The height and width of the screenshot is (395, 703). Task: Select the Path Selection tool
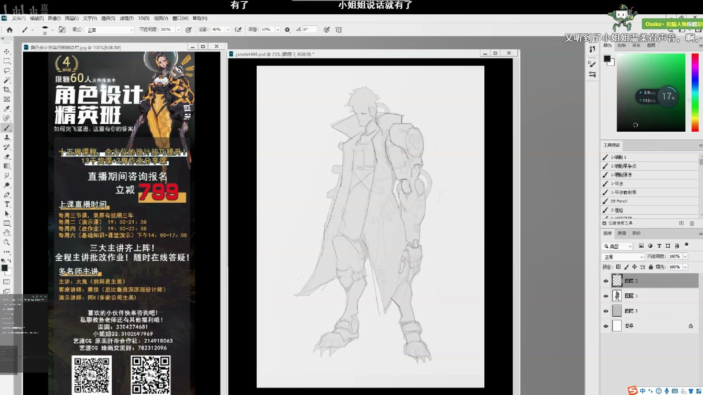click(7, 214)
